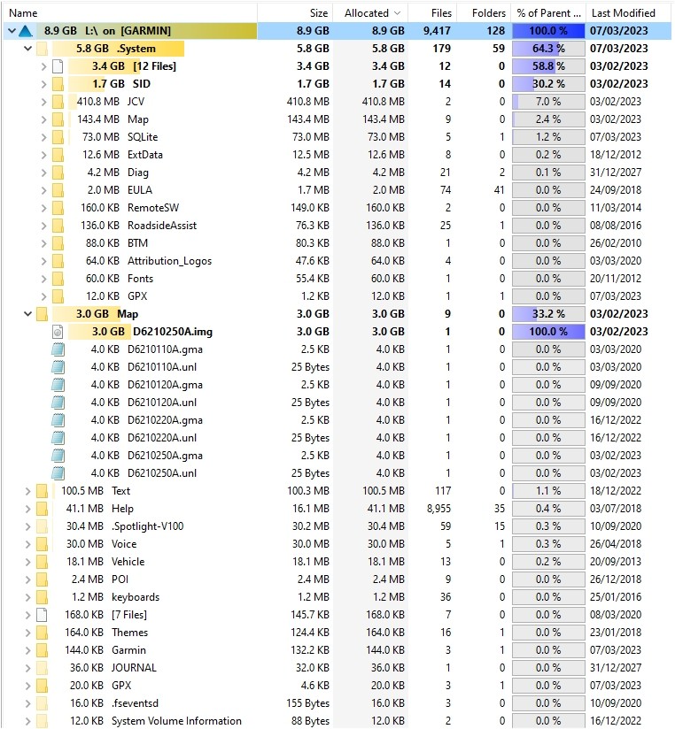Click the SQLite folder icon
This screenshot has width=675, height=729.
(x=58, y=137)
